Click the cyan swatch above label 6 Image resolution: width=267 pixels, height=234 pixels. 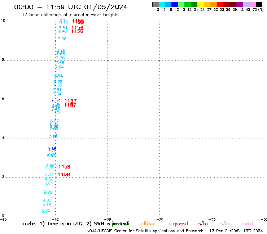click(162, 4)
